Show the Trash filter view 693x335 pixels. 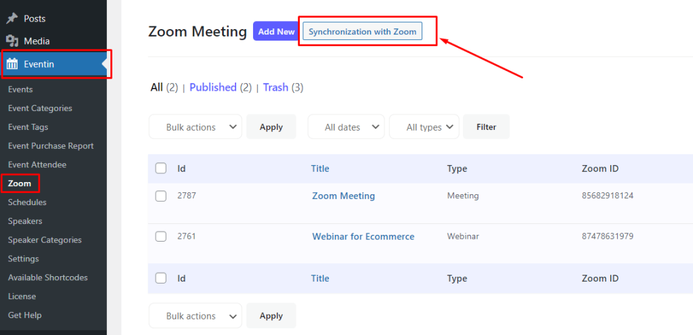(x=275, y=87)
